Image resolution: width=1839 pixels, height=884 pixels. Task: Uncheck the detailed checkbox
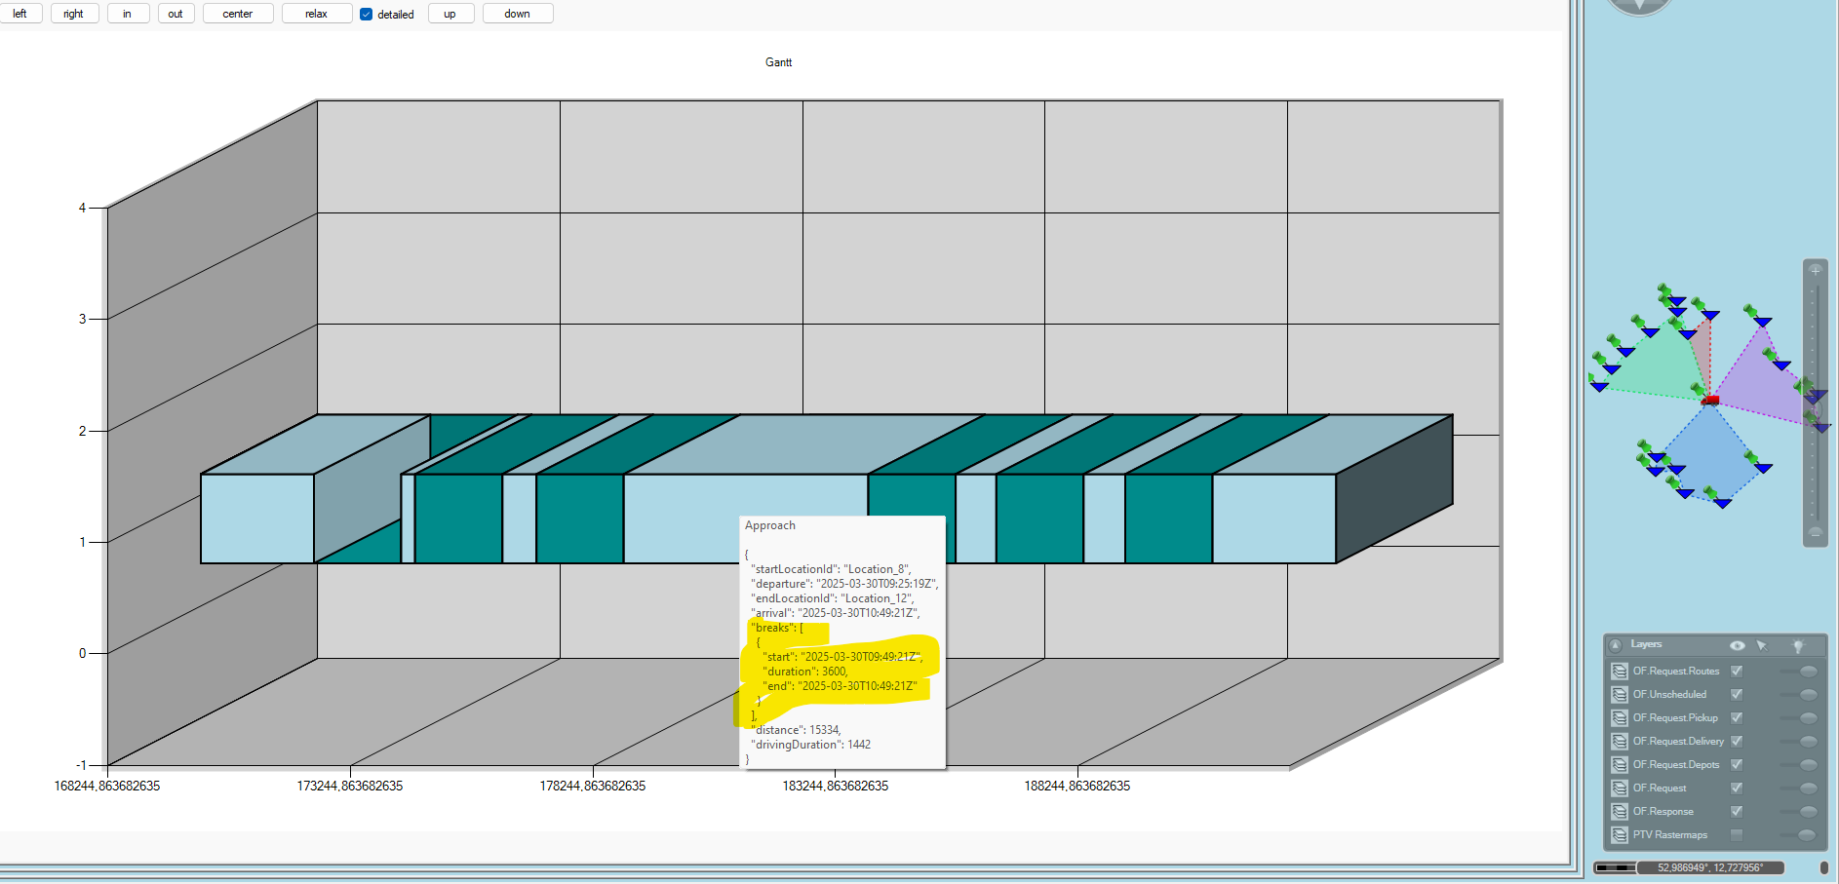tap(367, 15)
